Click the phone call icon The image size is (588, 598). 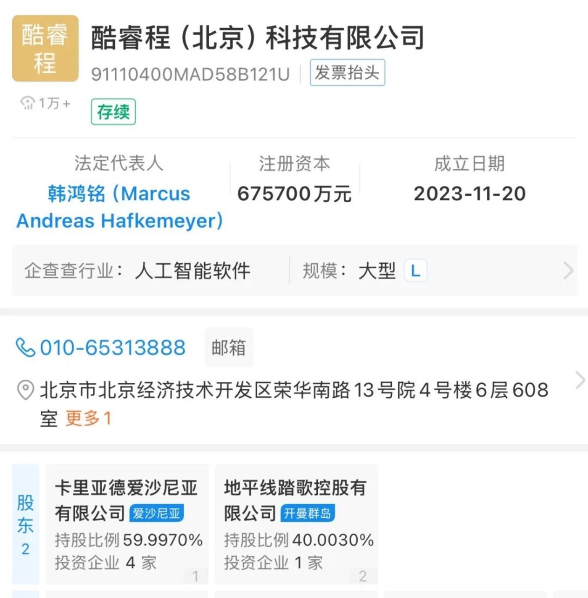(25, 348)
